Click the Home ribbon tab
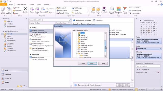This screenshot has width=163, height=91. 11,5
